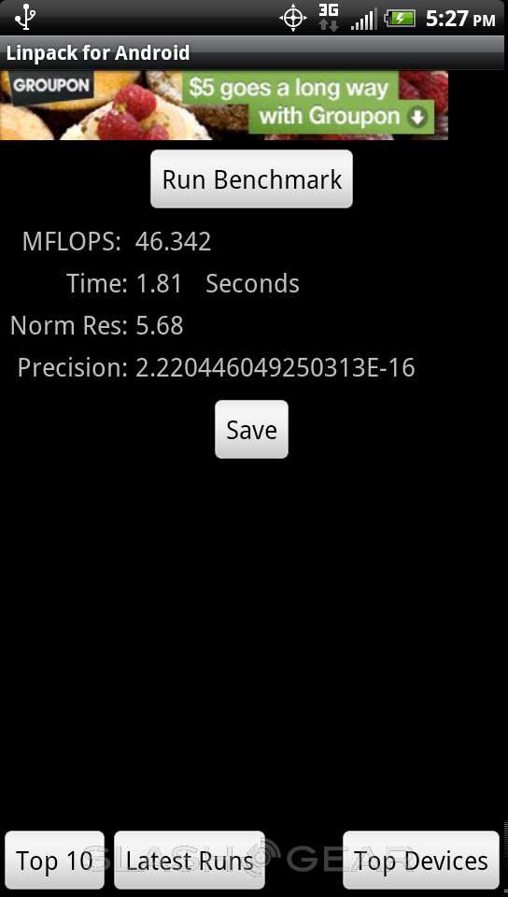Tap the USB connection icon in status bar
The image size is (508, 897).
[x=25, y=17]
